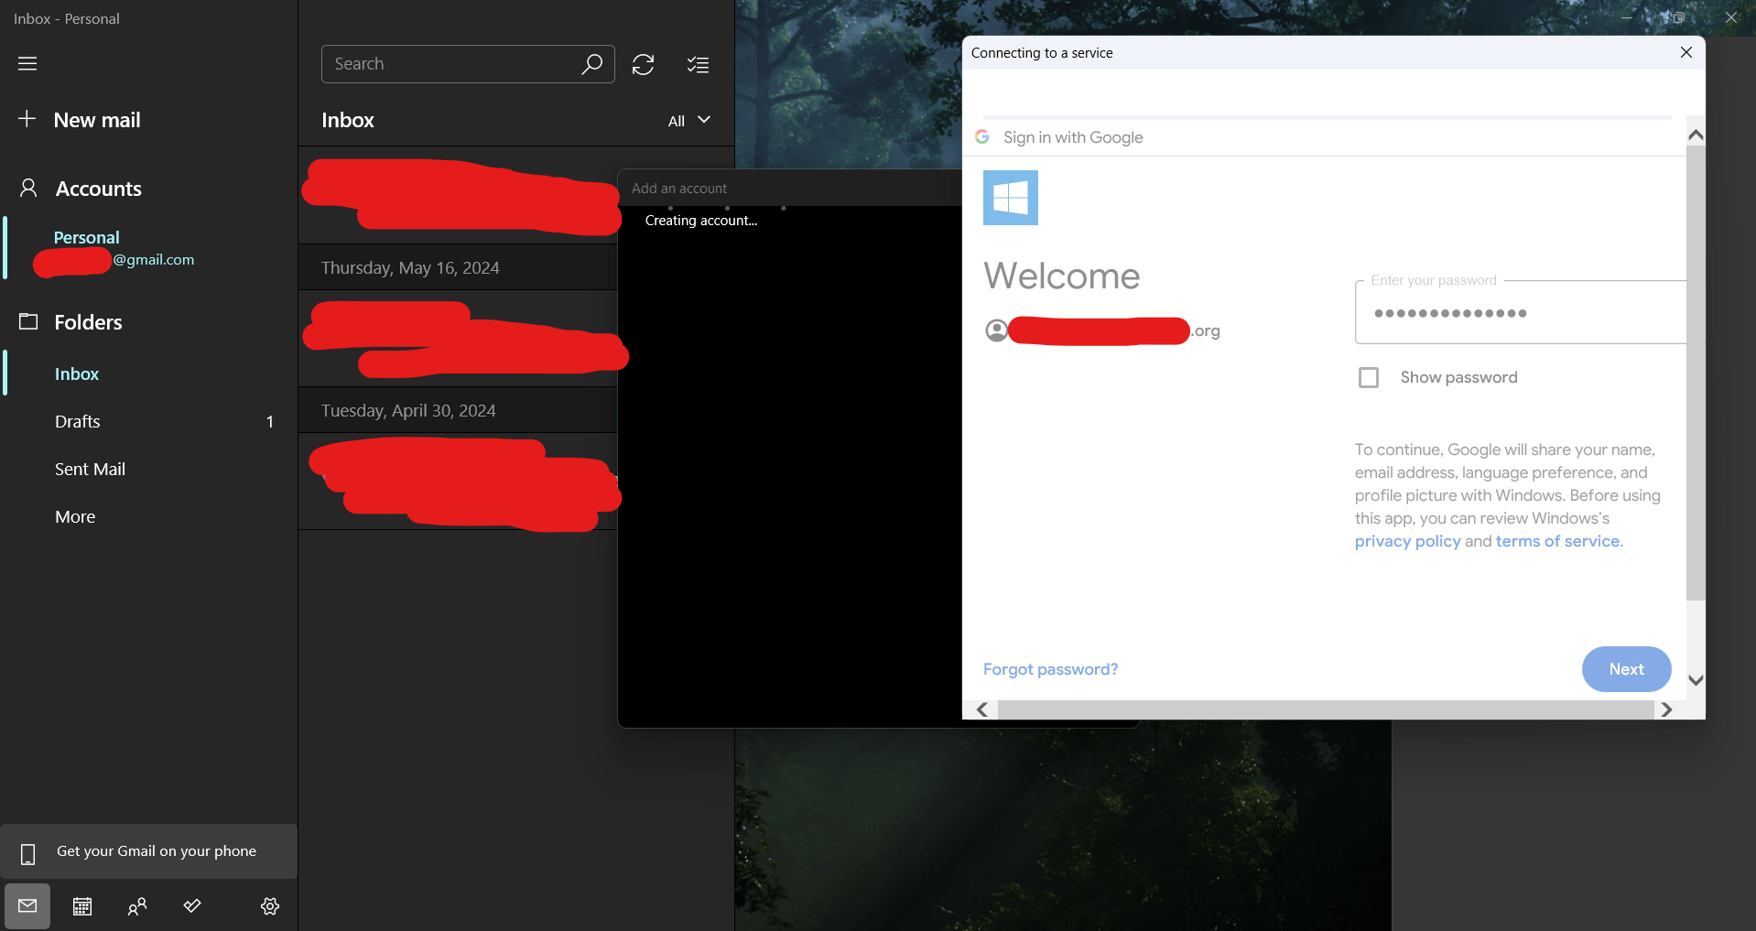This screenshot has height=931, width=1756.
Task: Click phone icon beside Get your Gmail
Action: pos(28,853)
